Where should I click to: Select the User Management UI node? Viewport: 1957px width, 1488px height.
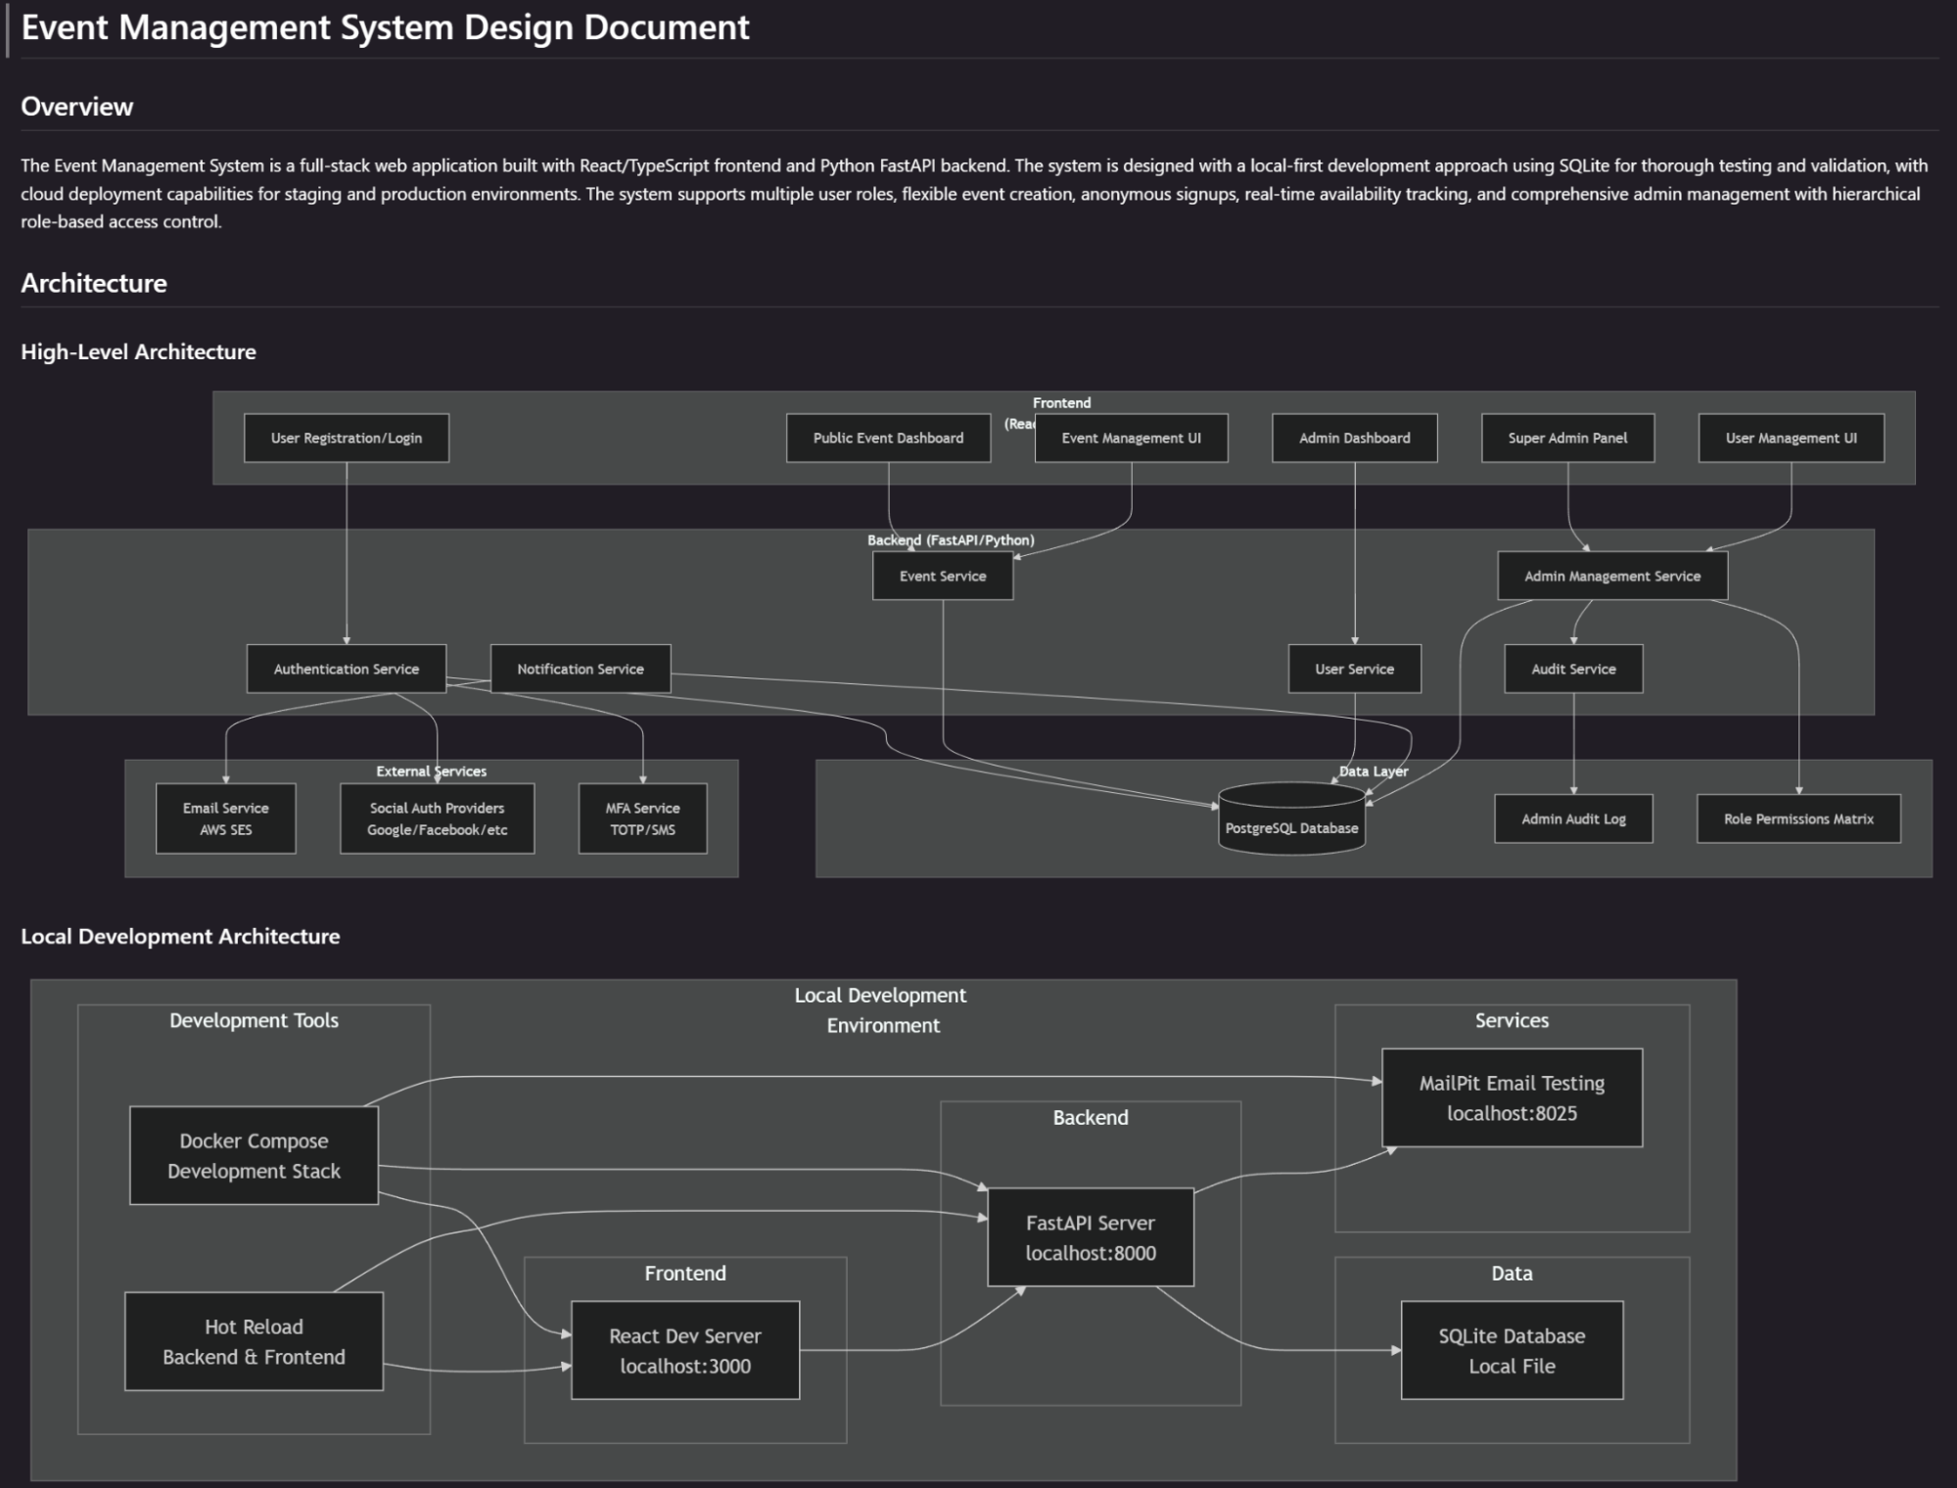pos(1791,438)
